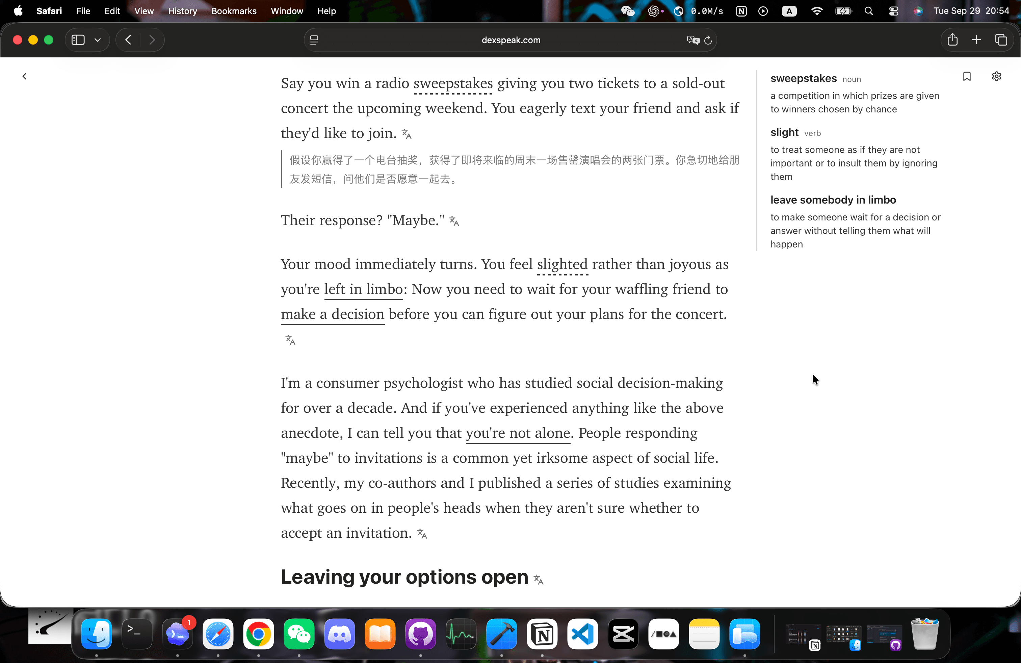Click the network speed 0.0M/s indicator
1021x663 pixels.
click(707, 11)
